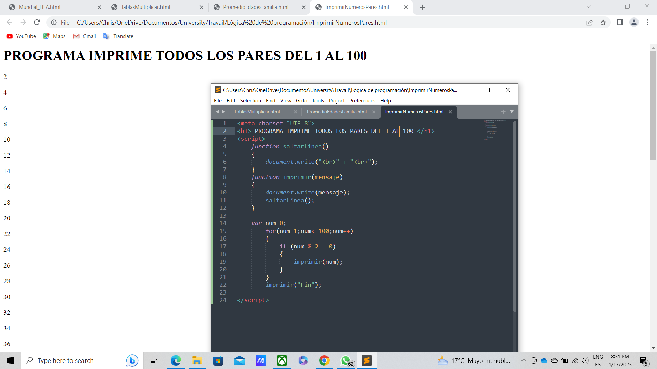657x369 pixels.
Task: Open Chrome side panel icon
Action: (620, 22)
